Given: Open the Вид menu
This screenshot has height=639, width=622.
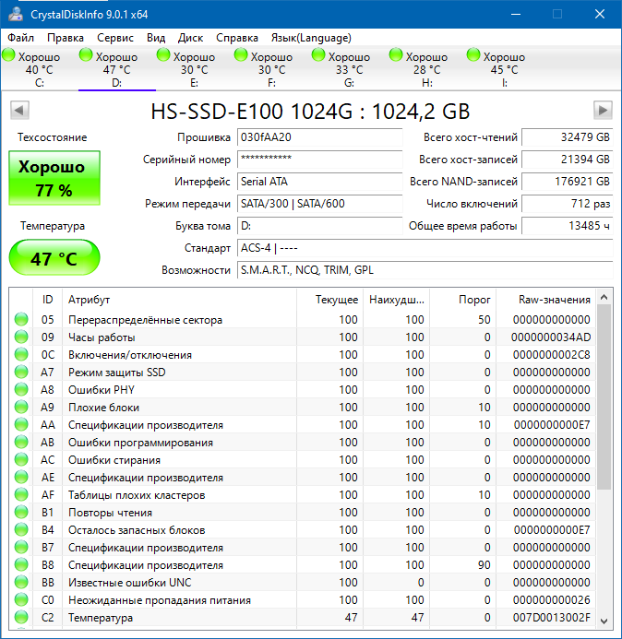Looking at the screenshot, I should 156,38.
